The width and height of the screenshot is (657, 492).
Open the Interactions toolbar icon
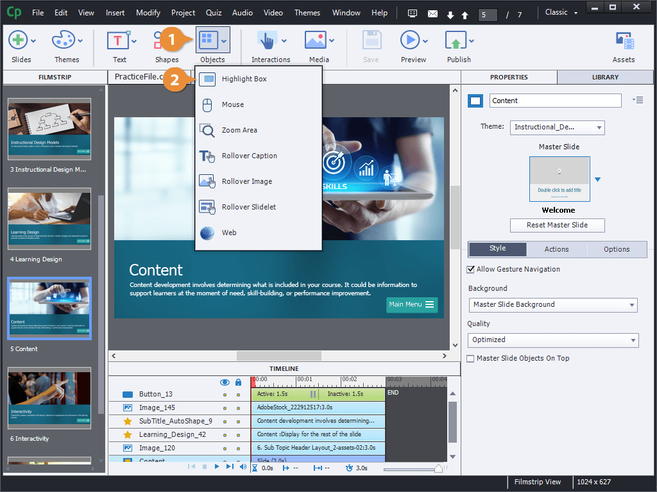coord(267,40)
